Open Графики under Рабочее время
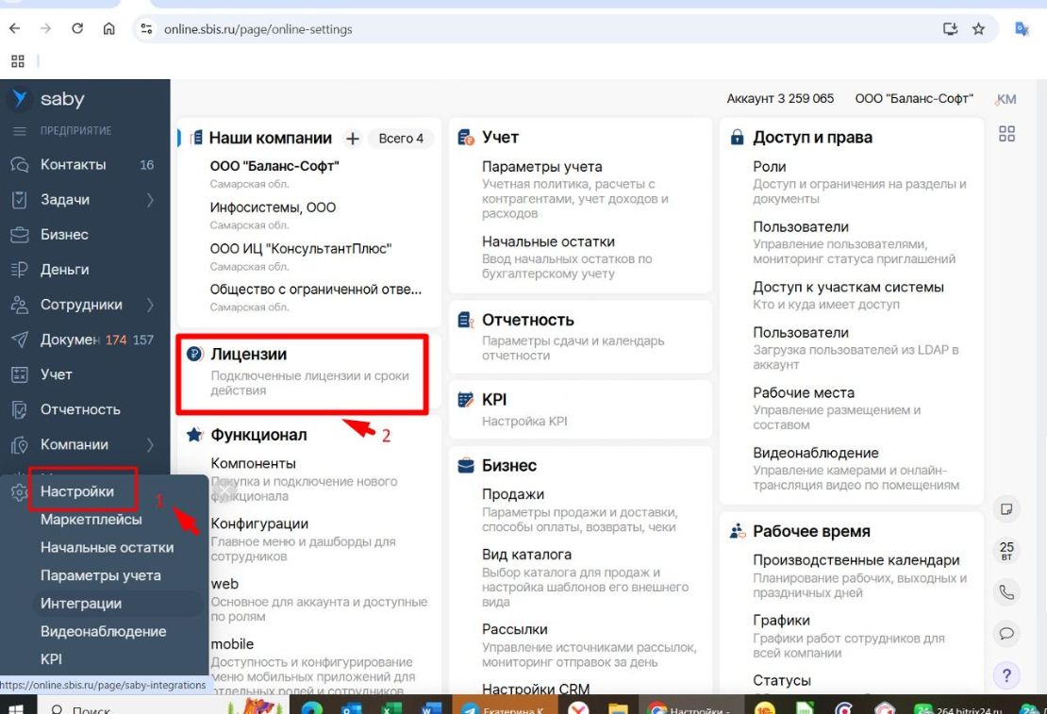The height and width of the screenshot is (714, 1047). pos(781,620)
